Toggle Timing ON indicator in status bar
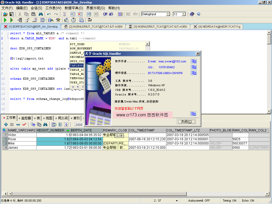This screenshot has width=272, height=204. click(229, 201)
